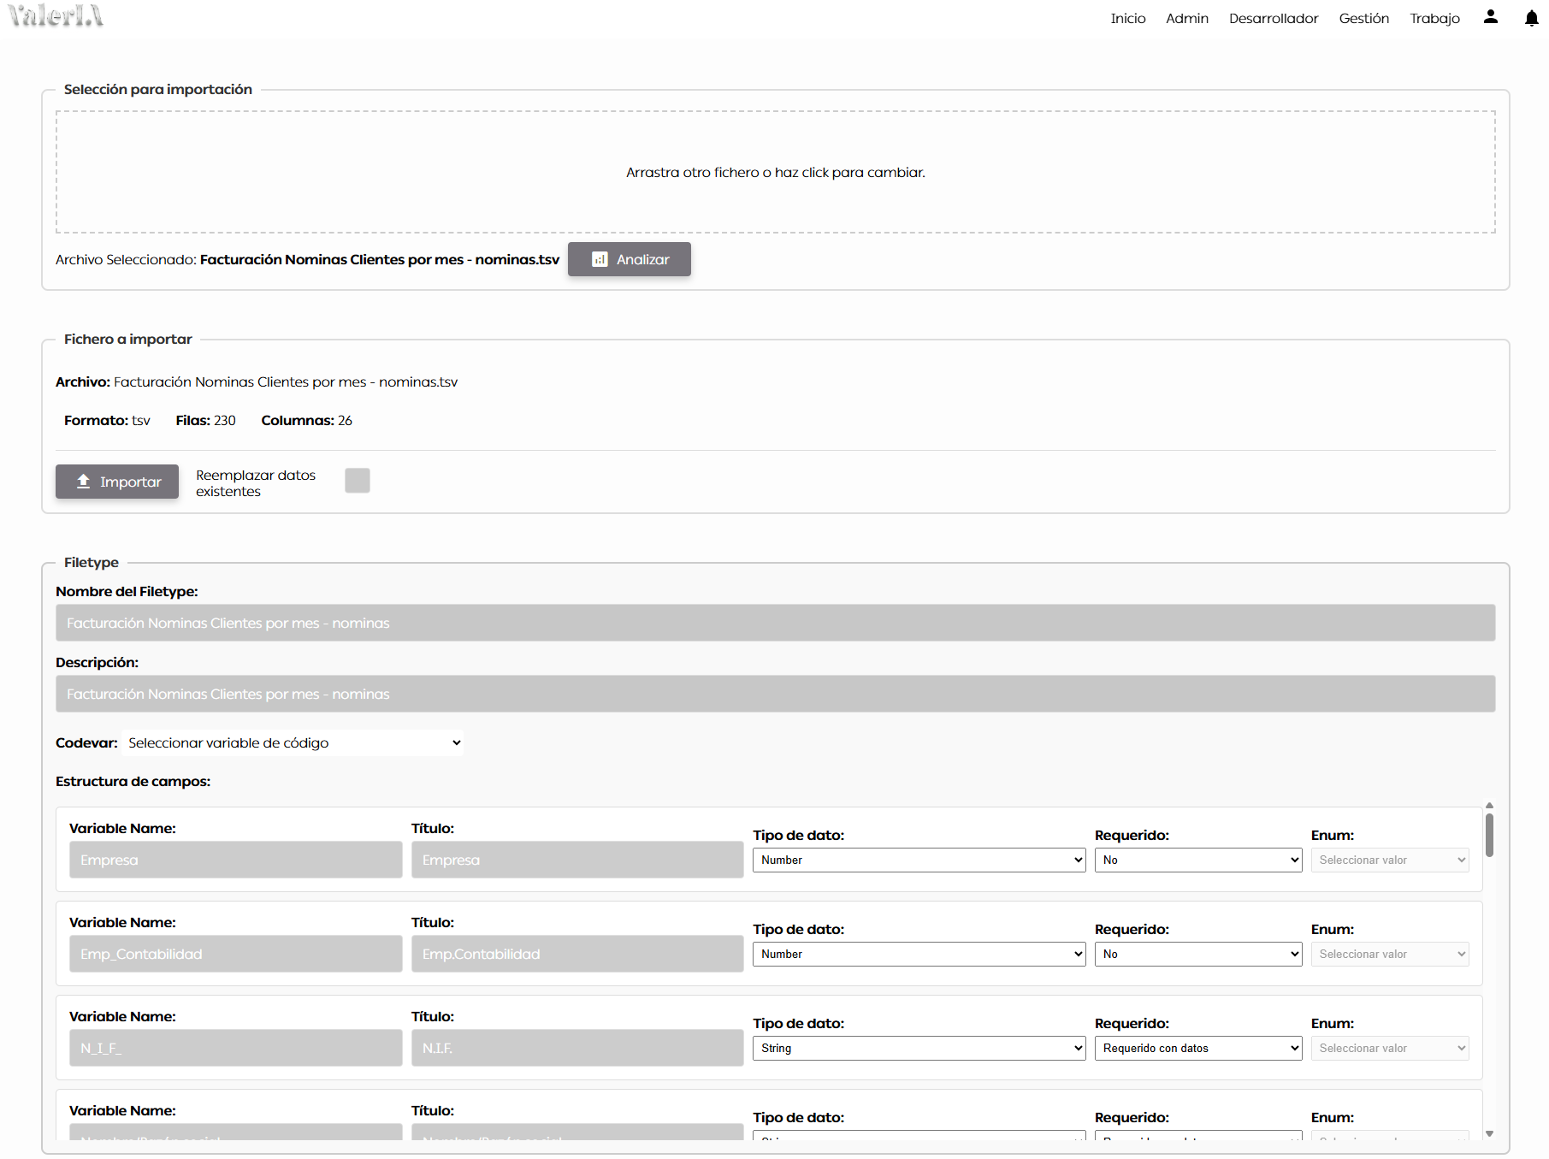Open the Trabajo menu

(1434, 18)
